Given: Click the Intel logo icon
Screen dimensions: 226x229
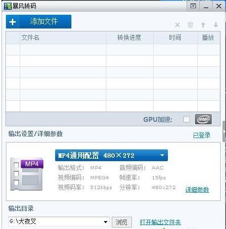Looking at the screenshot, I should 203,119.
